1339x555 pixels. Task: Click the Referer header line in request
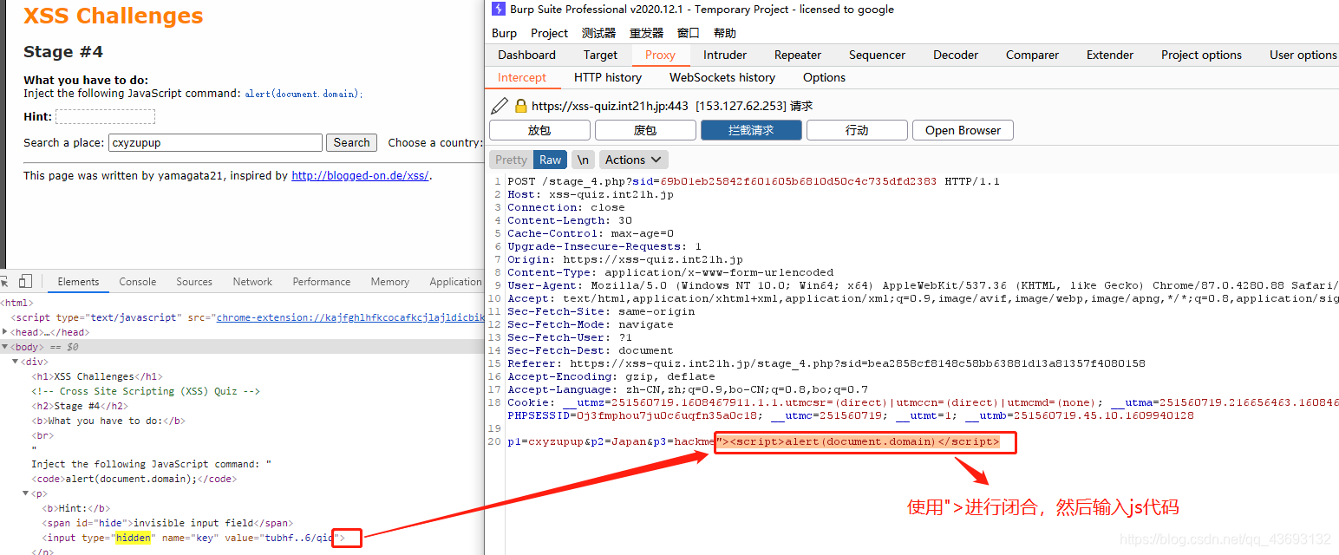[826, 363]
